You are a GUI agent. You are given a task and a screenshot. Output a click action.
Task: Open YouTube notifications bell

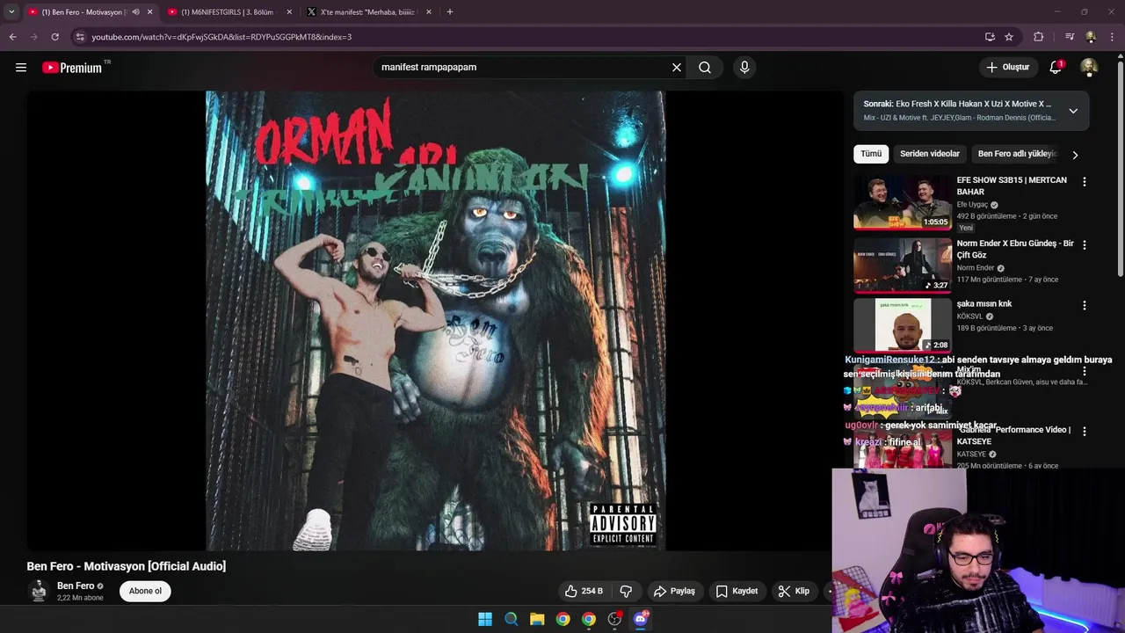pos(1056,67)
